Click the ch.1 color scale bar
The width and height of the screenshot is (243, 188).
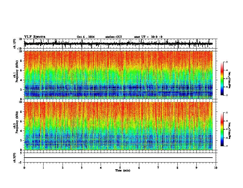[x=222, y=79]
